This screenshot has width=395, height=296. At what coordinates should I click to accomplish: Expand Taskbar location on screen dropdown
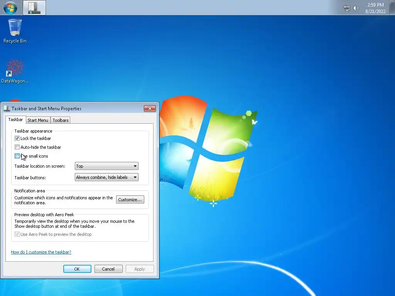pos(106,166)
